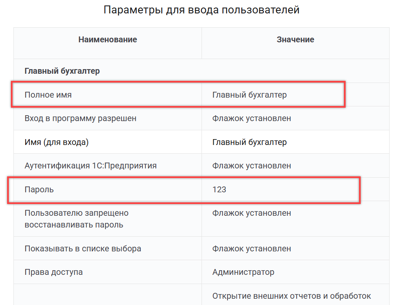Click the "Значение" column header
The image size is (403, 305).
(x=295, y=40)
